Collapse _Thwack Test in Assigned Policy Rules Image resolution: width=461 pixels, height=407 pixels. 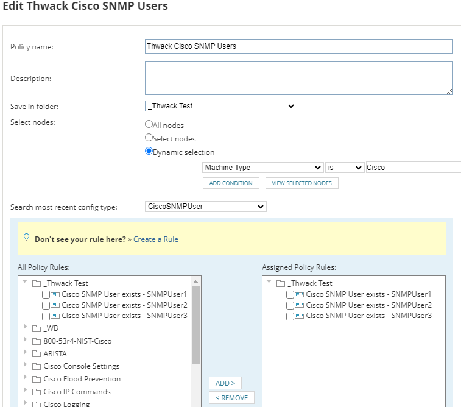[x=269, y=281]
